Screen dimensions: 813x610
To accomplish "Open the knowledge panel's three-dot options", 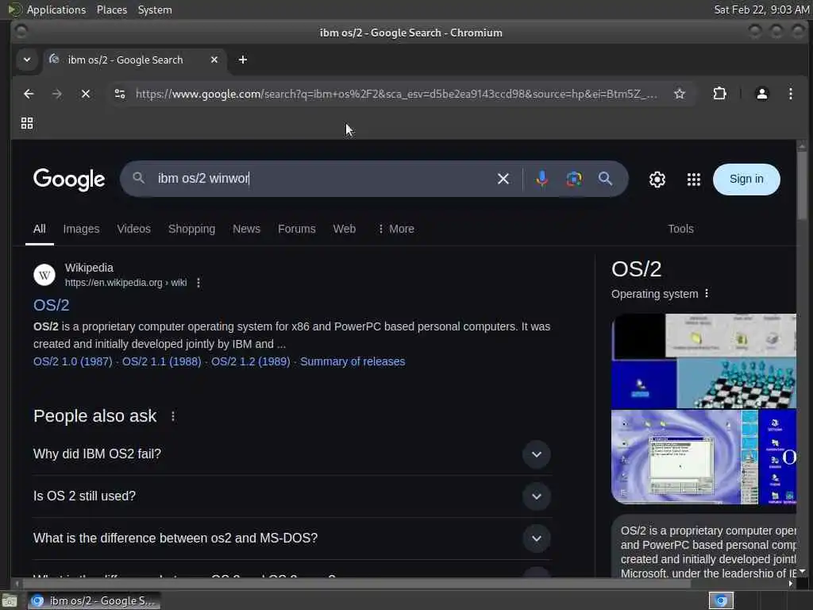I will (x=706, y=294).
